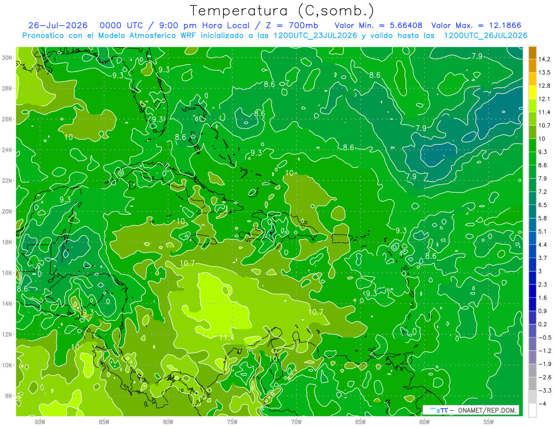This screenshot has height=428, width=554.
Task: Click the dark orange swatch atop the colorbar
Action: 532,53
